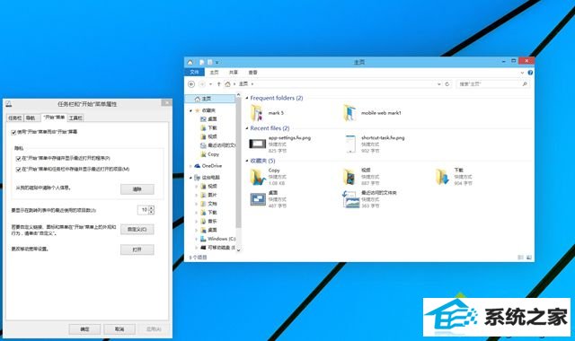Confirm the dialog with 确定
The width and height of the screenshot is (575, 341).
pyautogui.click(x=84, y=329)
